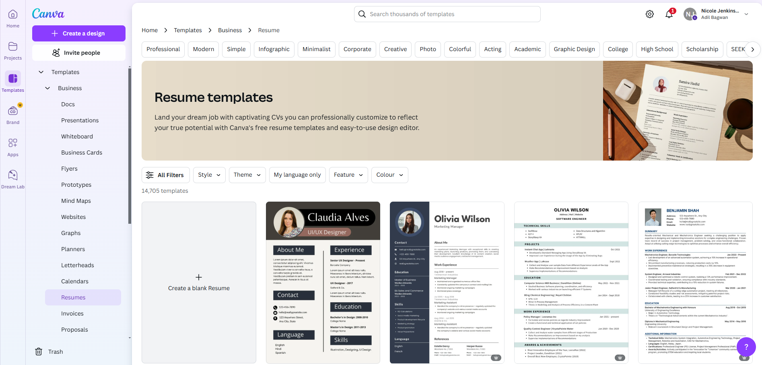Select the Modern category chip
This screenshot has height=365, width=762.
pyautogui.click(x=204, y=49)
